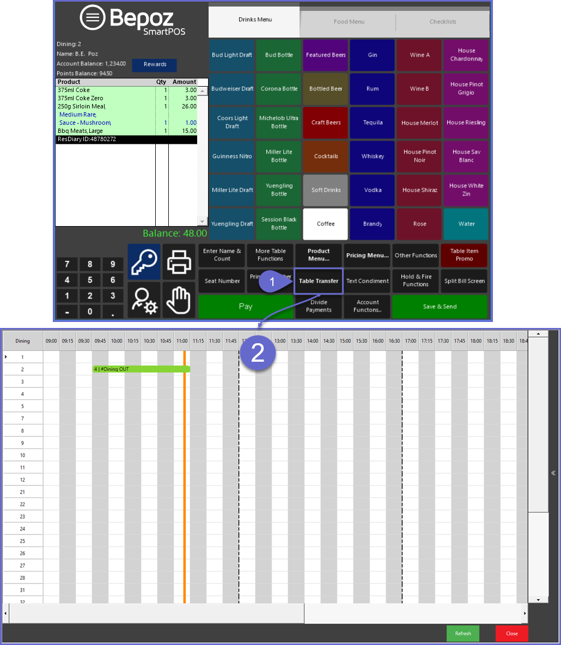
Task: Open Account Functions... submenu
Action: (367, 306)
